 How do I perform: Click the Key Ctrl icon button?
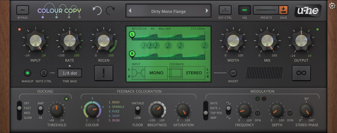[x=225, y=10]
